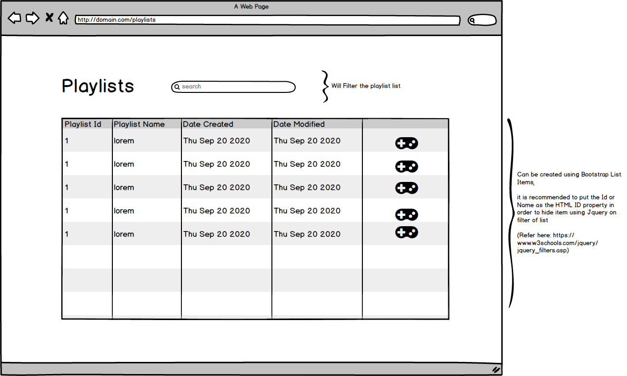Click the note recommending the HTML ID property
Viewport: 627px width, 376px height.
click(567, 209)
